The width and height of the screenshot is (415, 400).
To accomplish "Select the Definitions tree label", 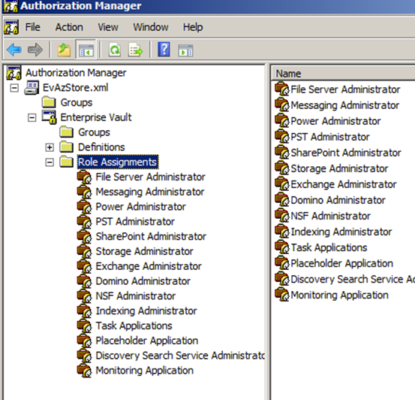I will [101, 147].
